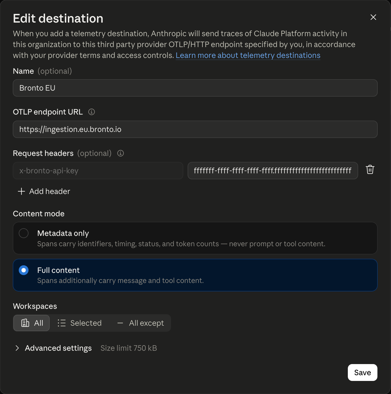This screenshot has width=391, height=394.
Task: Focus the OTLP endpoint URL field
Action: 195,129
